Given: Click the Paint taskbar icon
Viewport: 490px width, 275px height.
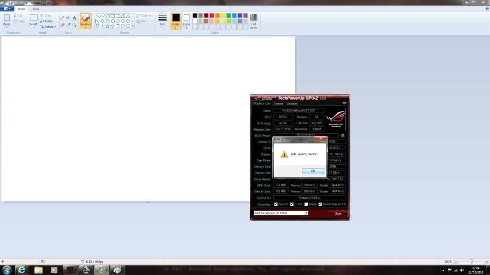Looking at the screenshot, I should pos(118,270).
